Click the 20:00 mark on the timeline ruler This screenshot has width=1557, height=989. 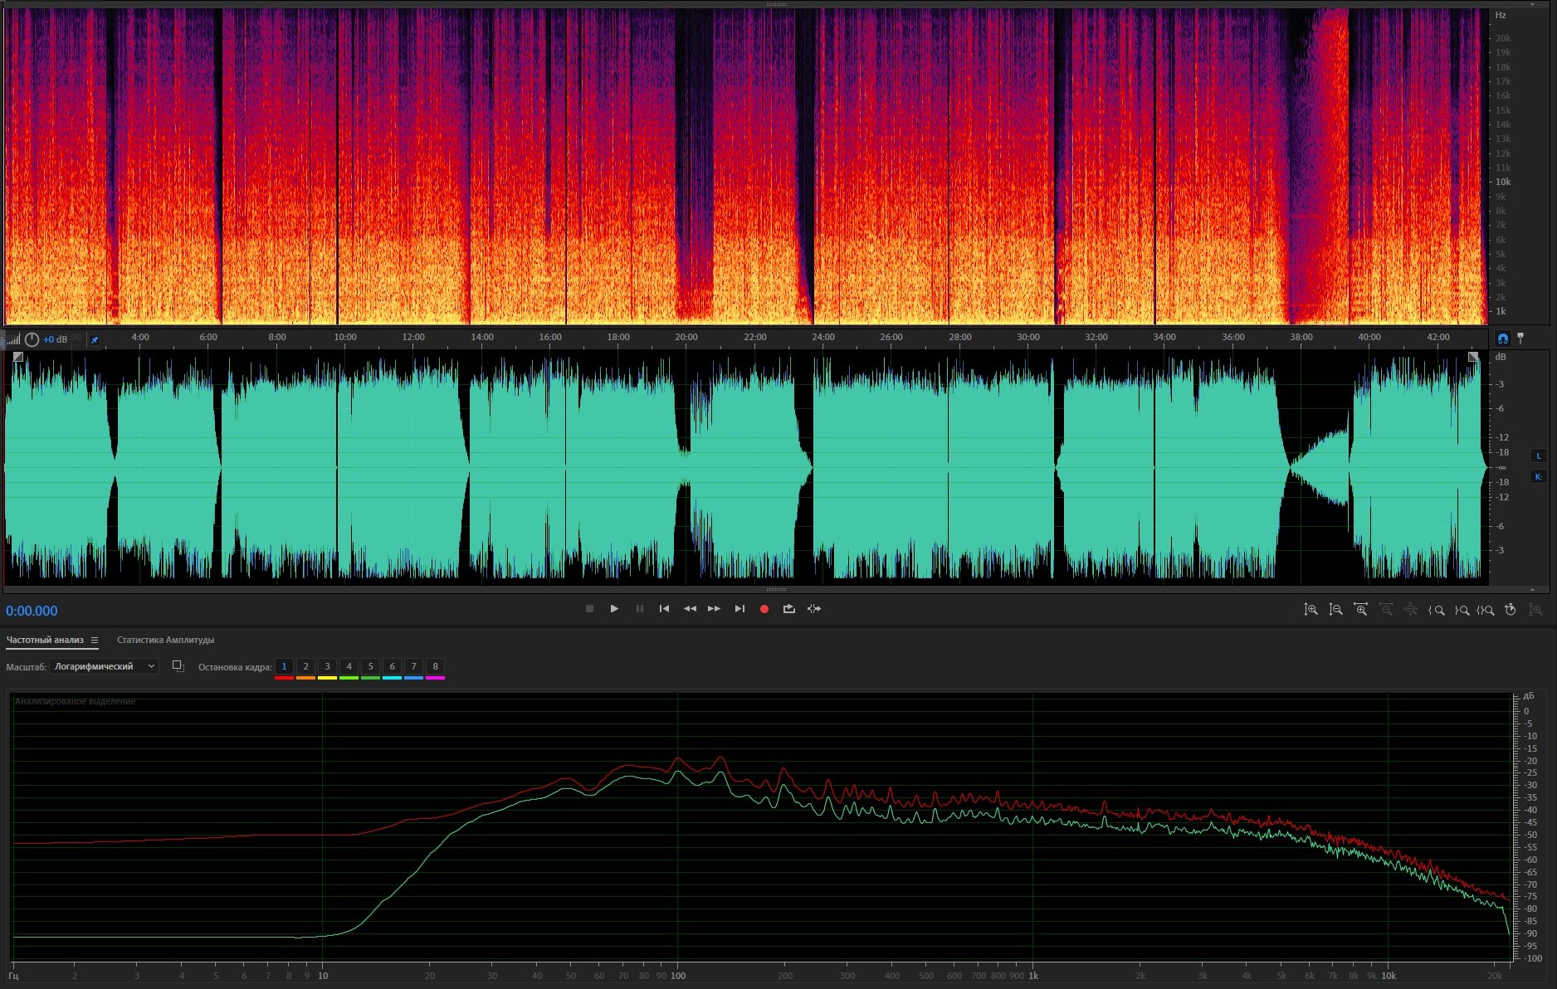(x=686, y=337)
